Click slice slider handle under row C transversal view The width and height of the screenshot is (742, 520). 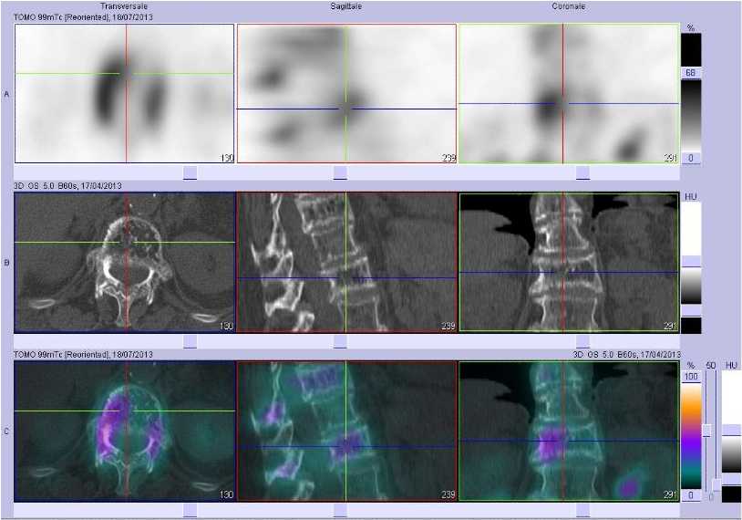(190, 510)
